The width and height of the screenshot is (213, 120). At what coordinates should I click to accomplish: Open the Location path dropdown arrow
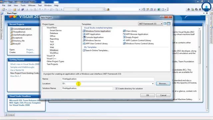pos(153,84)
